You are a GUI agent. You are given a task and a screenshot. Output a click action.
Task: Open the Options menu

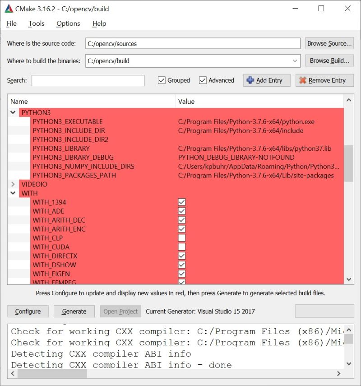pyautogui.click(x=68, y=23)
